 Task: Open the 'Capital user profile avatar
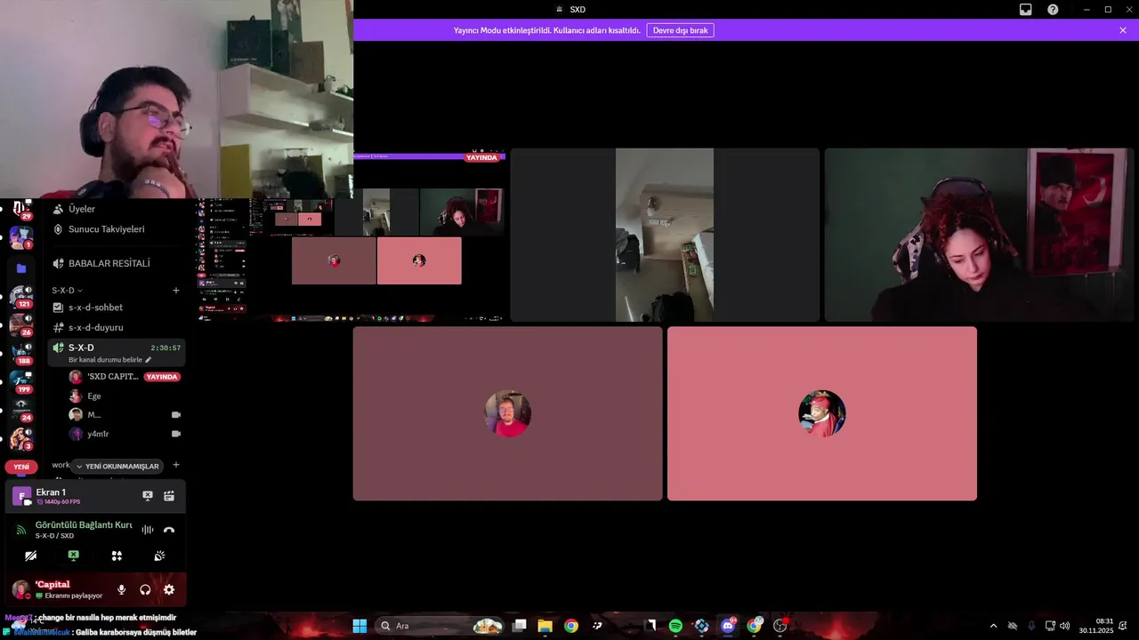(x=20, y=589)
